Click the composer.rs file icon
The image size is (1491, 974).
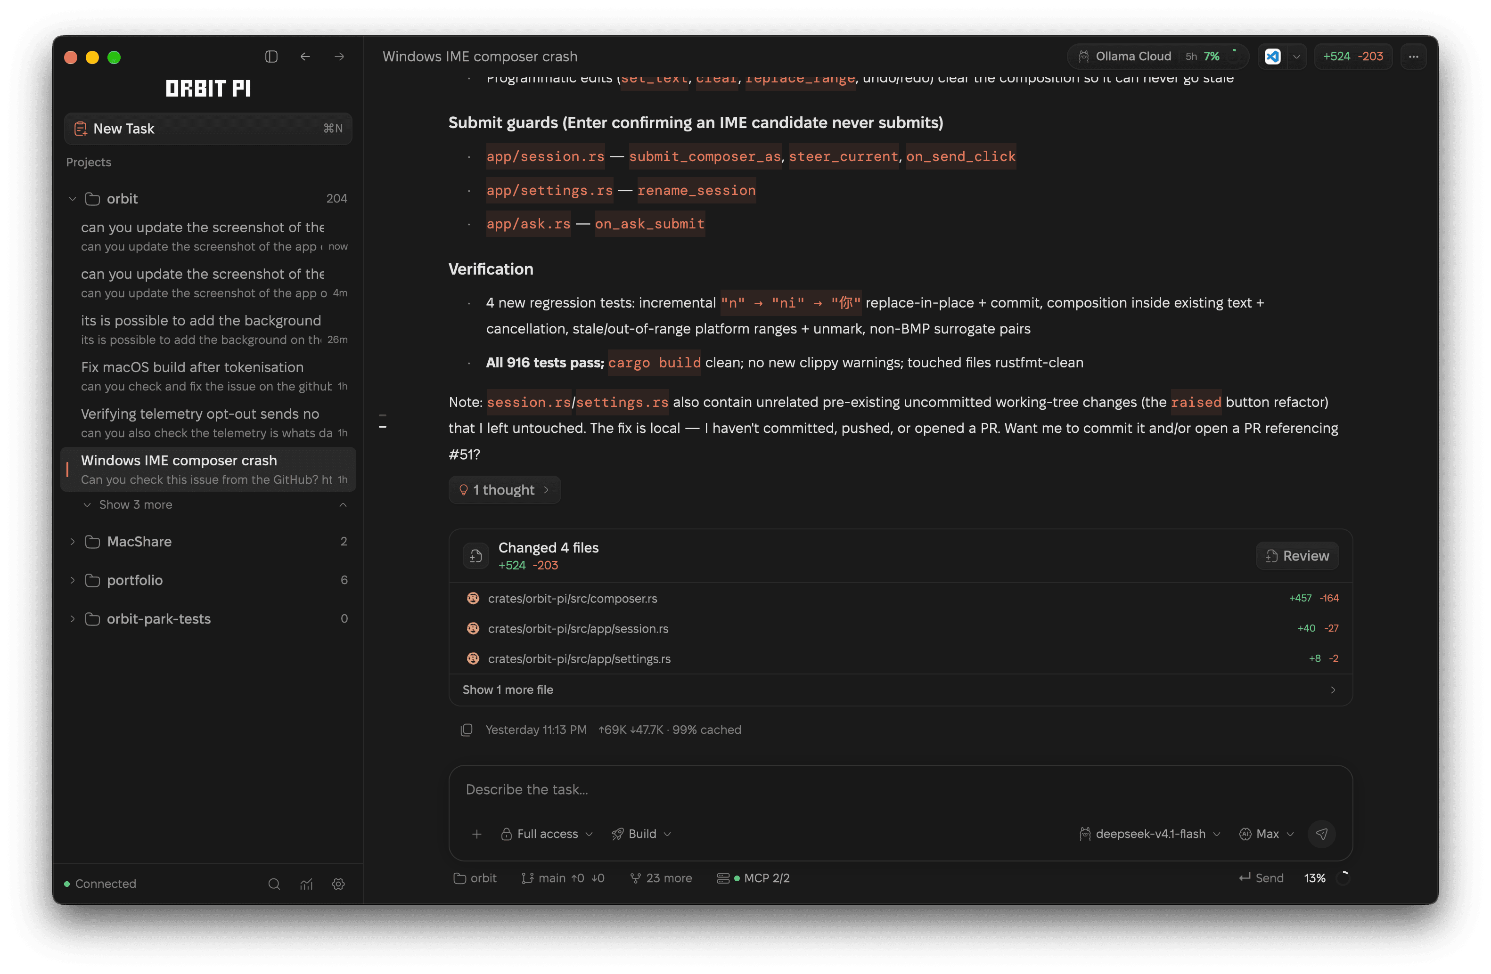pos(473,598)
